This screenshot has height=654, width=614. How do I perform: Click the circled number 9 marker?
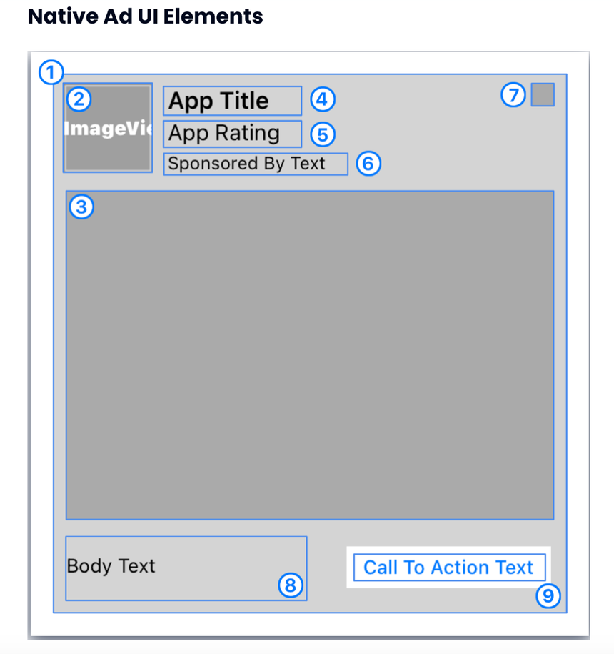[x=548, y=596]
